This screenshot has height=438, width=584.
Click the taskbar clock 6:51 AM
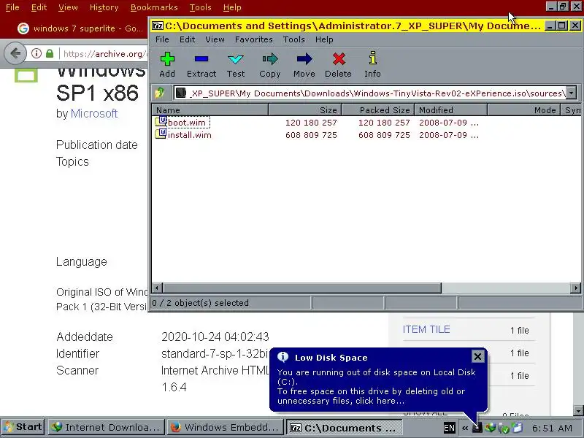tap(552, 428)
